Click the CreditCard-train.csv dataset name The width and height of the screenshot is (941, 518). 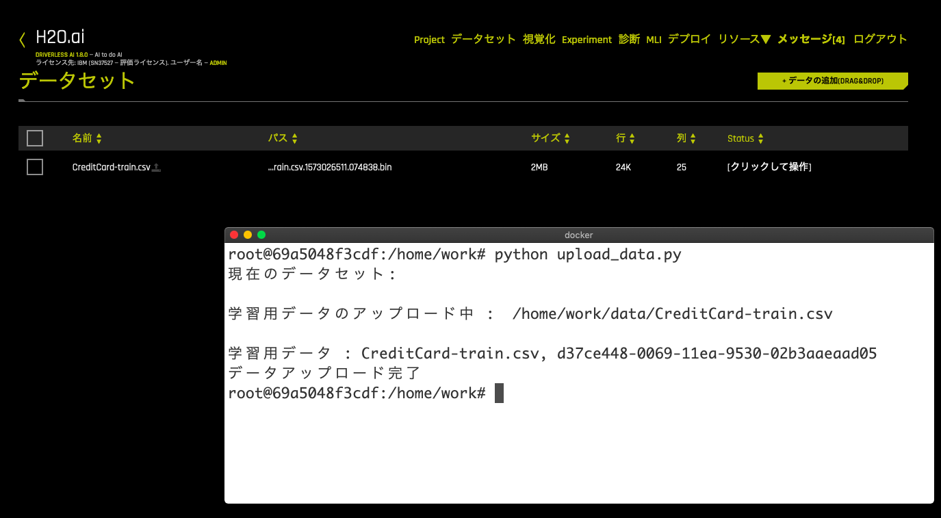(x=111, y=167)
